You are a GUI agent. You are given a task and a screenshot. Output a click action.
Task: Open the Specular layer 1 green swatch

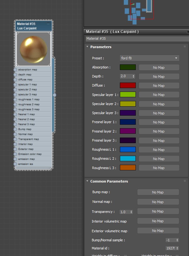tap(128, 95)
